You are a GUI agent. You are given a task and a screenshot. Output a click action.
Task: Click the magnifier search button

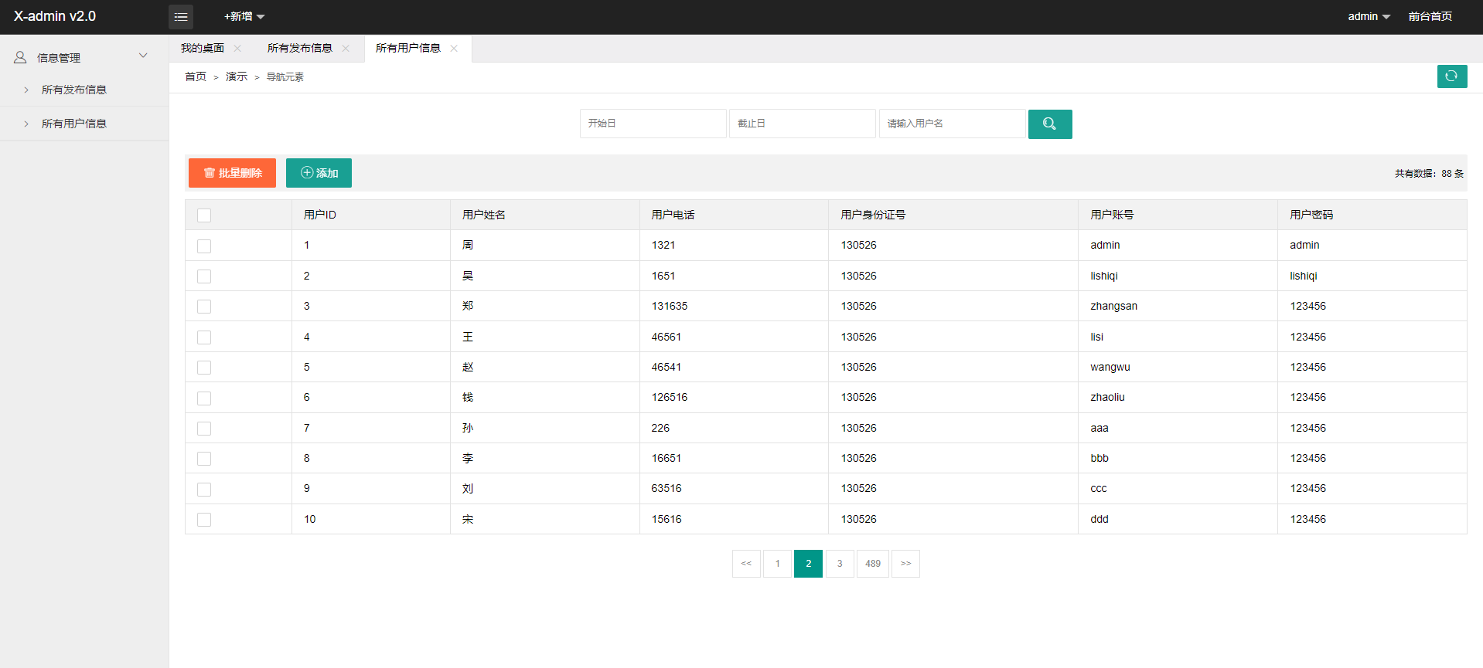1049,124
